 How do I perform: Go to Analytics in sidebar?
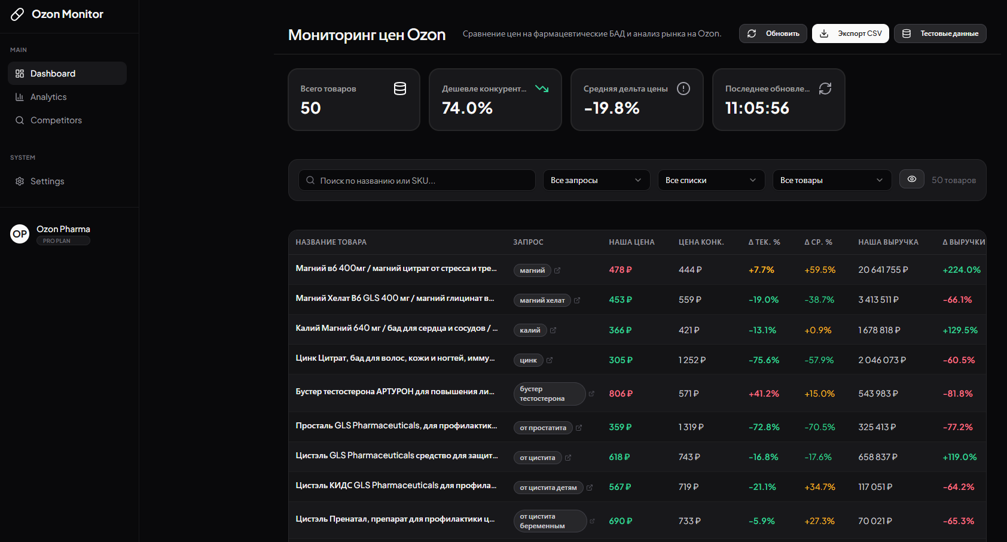click(x=67, y=97)
